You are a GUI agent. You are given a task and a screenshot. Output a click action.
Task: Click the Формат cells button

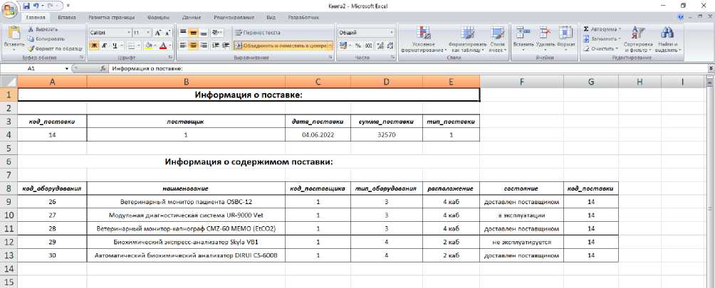tap(566, 37)
